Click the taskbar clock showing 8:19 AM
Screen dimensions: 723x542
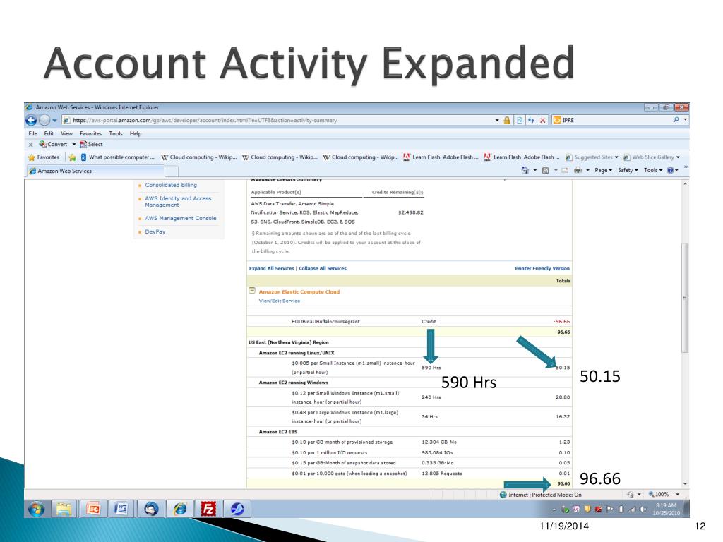tap(667, 510)
